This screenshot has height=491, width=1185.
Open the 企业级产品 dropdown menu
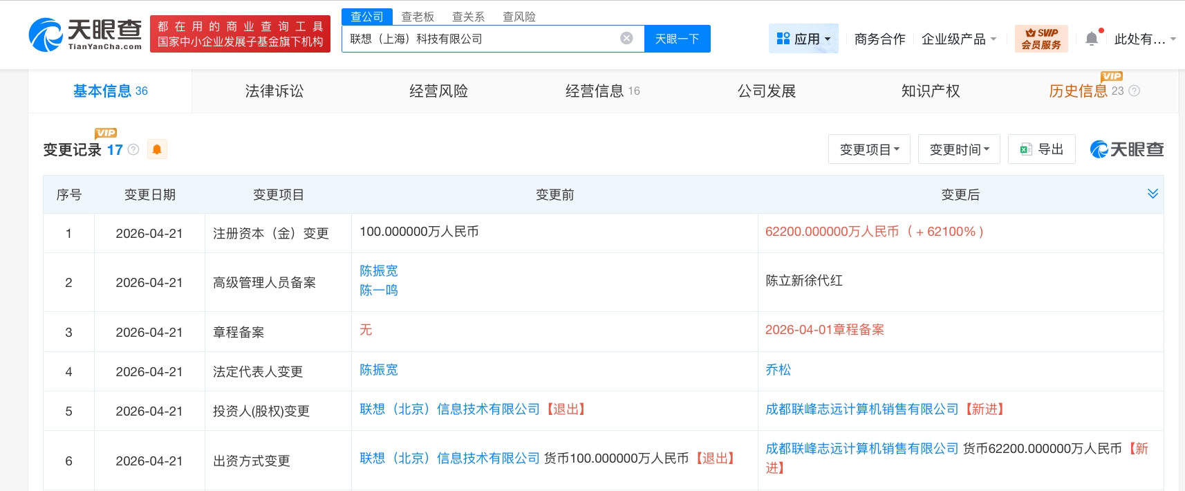958,39
